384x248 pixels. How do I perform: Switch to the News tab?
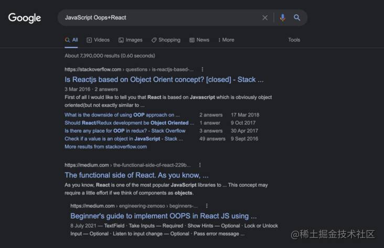coord(199,40)
